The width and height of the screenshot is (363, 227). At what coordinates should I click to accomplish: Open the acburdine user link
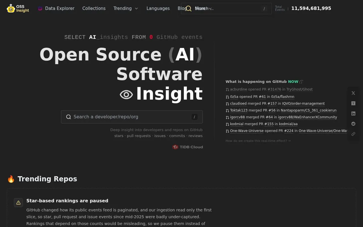point(239,89)
